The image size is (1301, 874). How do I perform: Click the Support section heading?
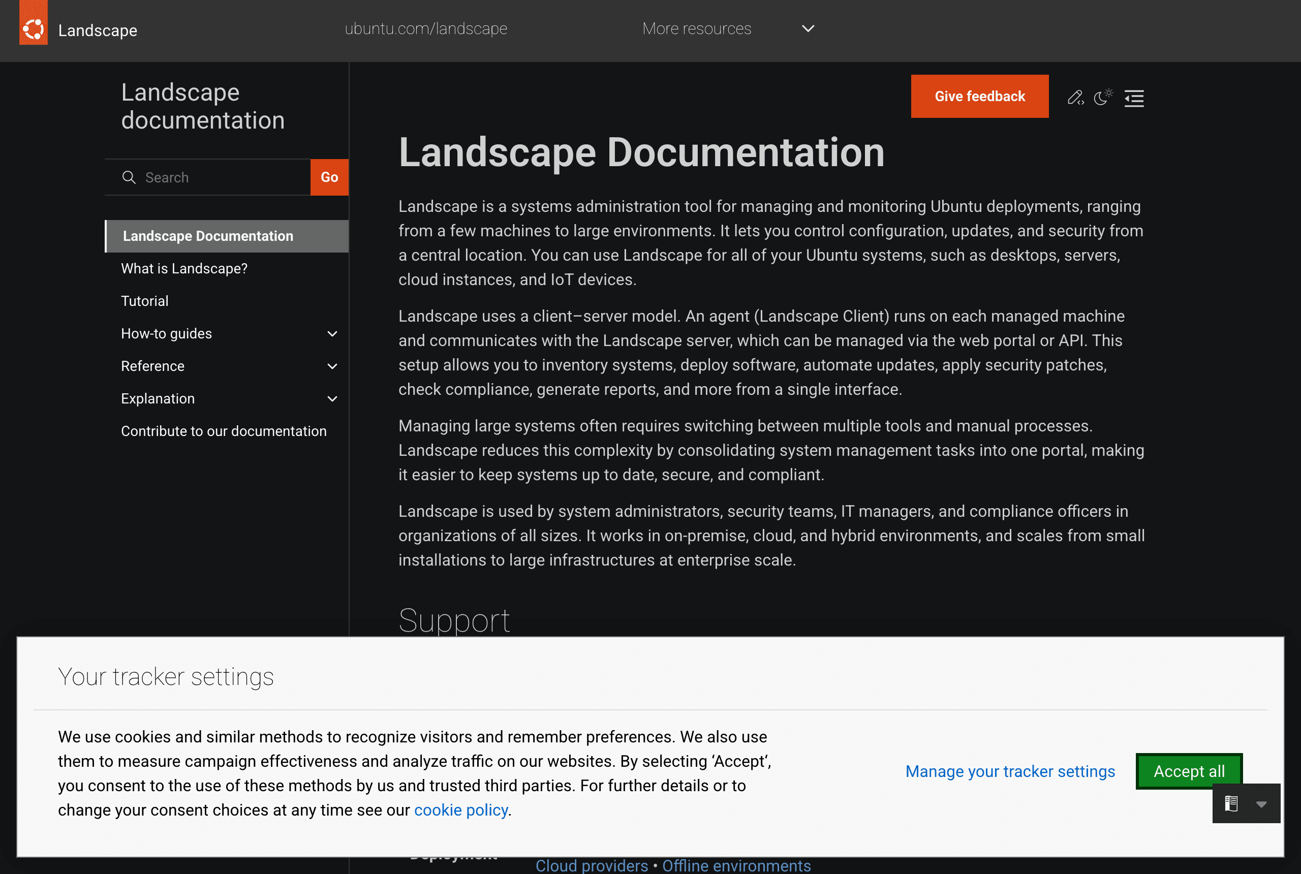coord(454,620)
